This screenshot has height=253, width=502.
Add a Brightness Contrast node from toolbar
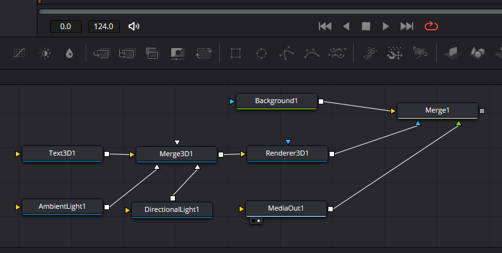pyautogui.click(x=45, y=54)
